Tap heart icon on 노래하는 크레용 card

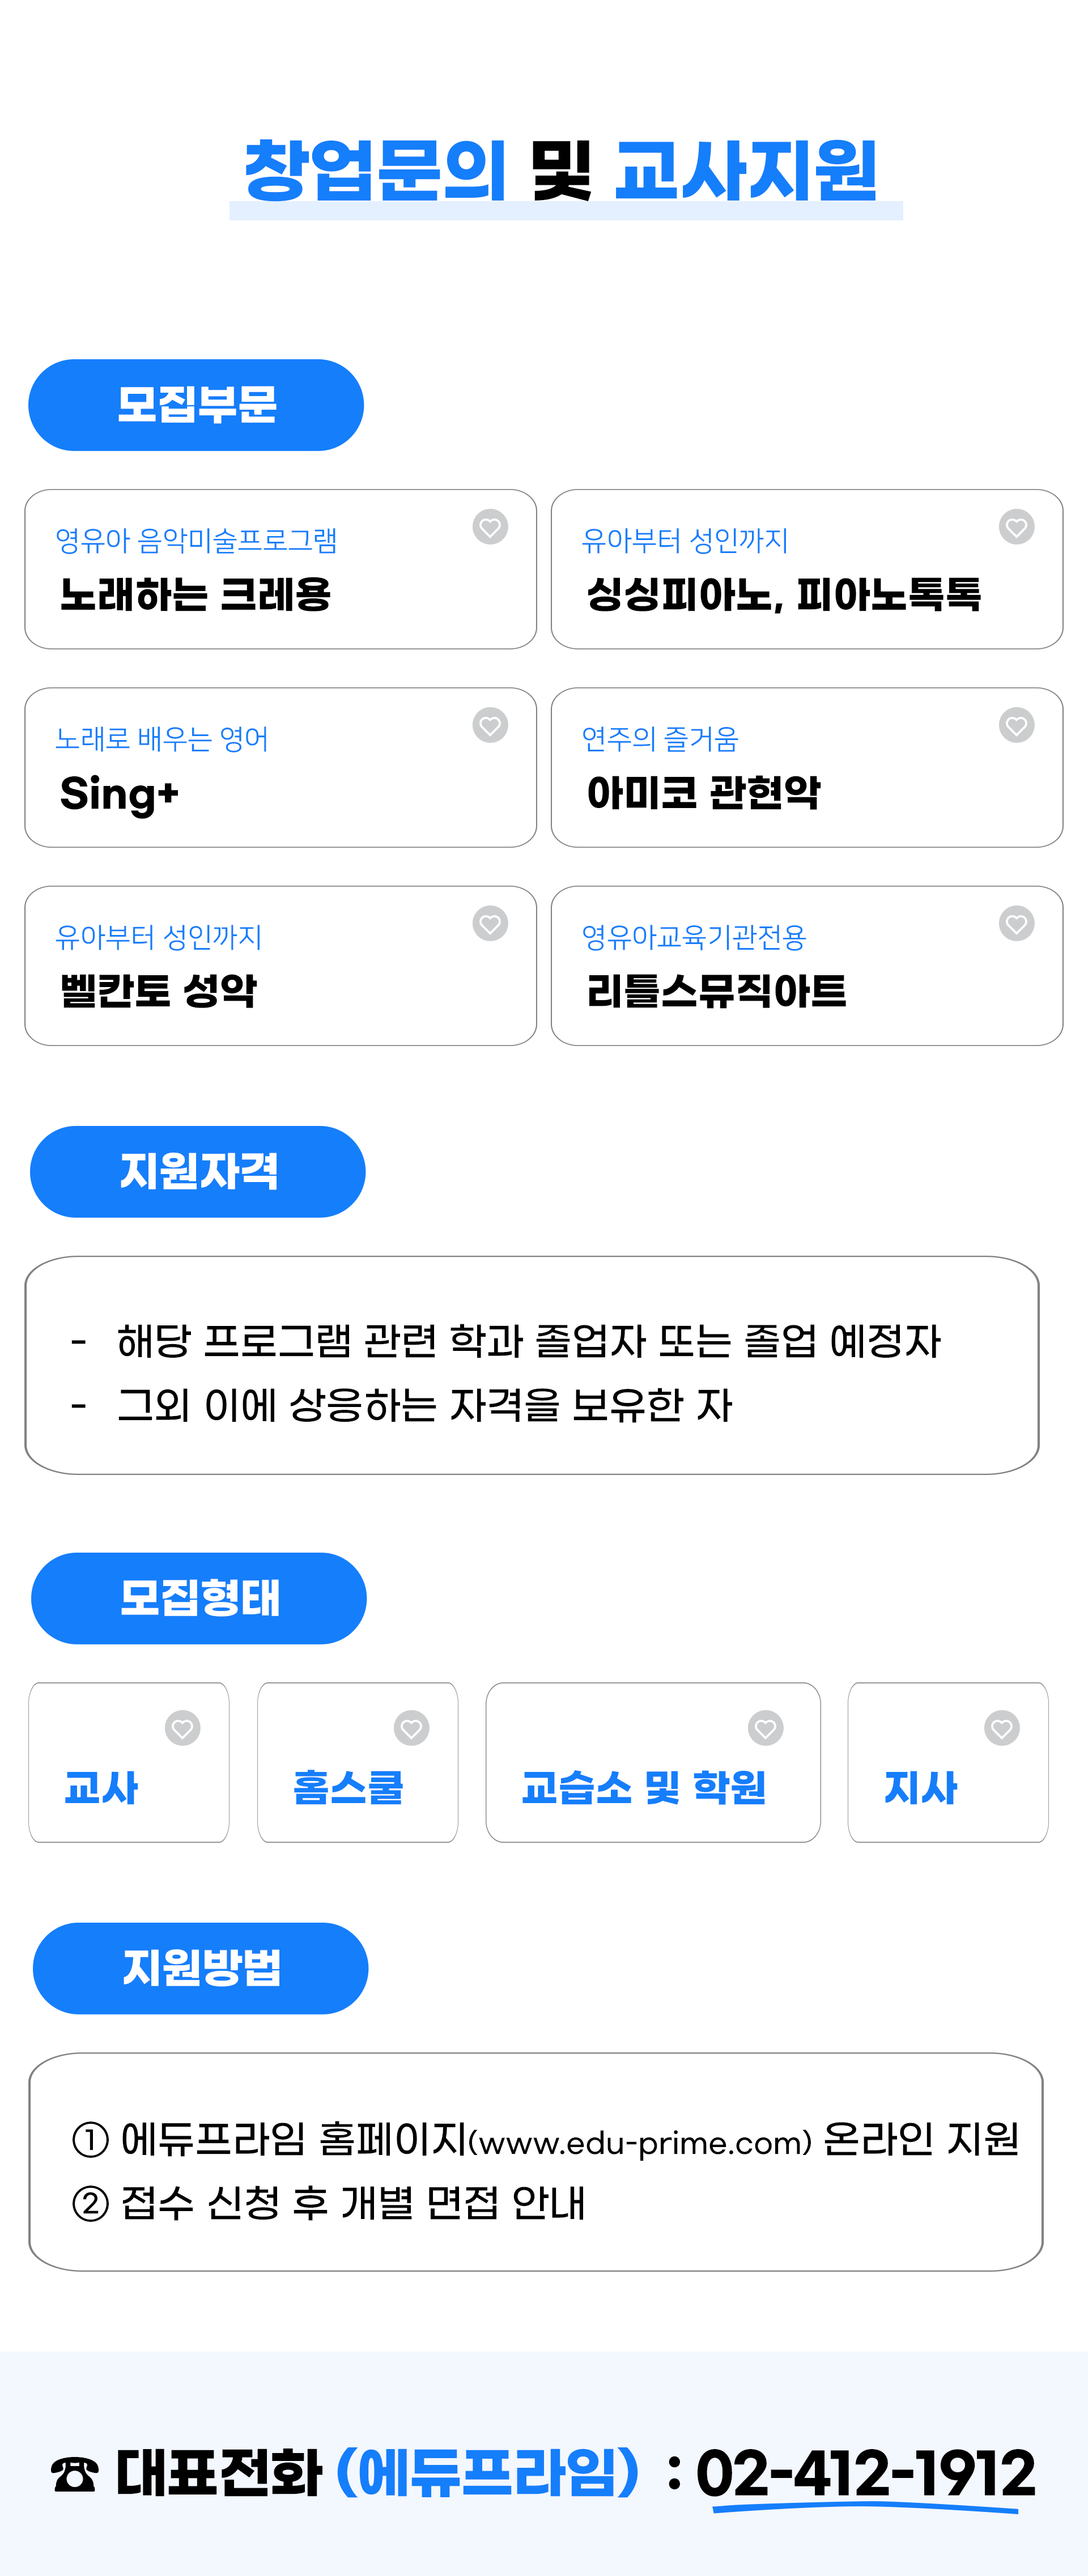click(x=490, y=527)
